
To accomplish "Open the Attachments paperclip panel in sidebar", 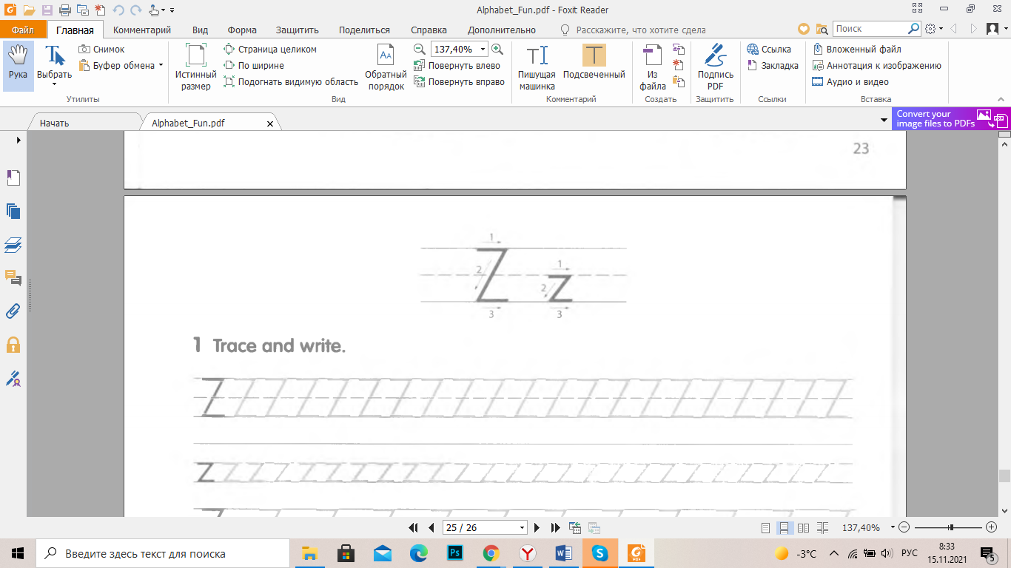I will [x=13, y=311].
